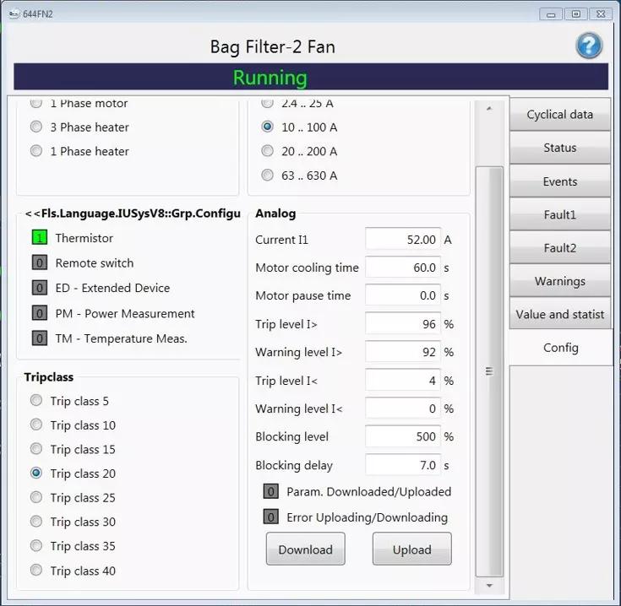Click the 644FN2 window title icon
The width and height of the screenshot is (621, 606).
pos(14,14)
